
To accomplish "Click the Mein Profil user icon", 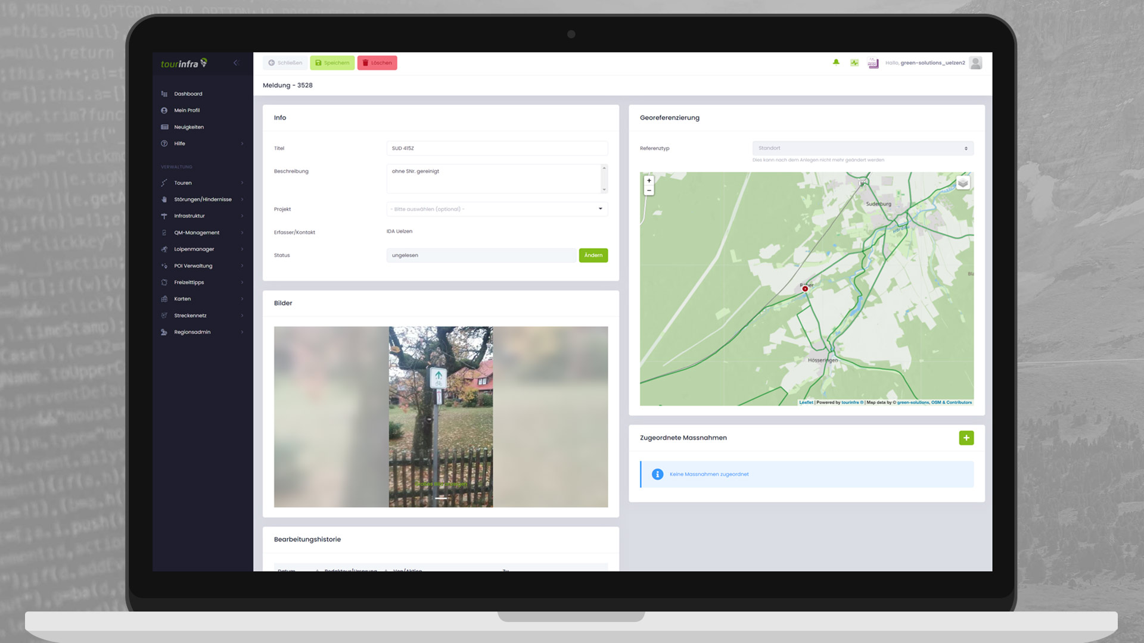I will click(x=164, y=110).
